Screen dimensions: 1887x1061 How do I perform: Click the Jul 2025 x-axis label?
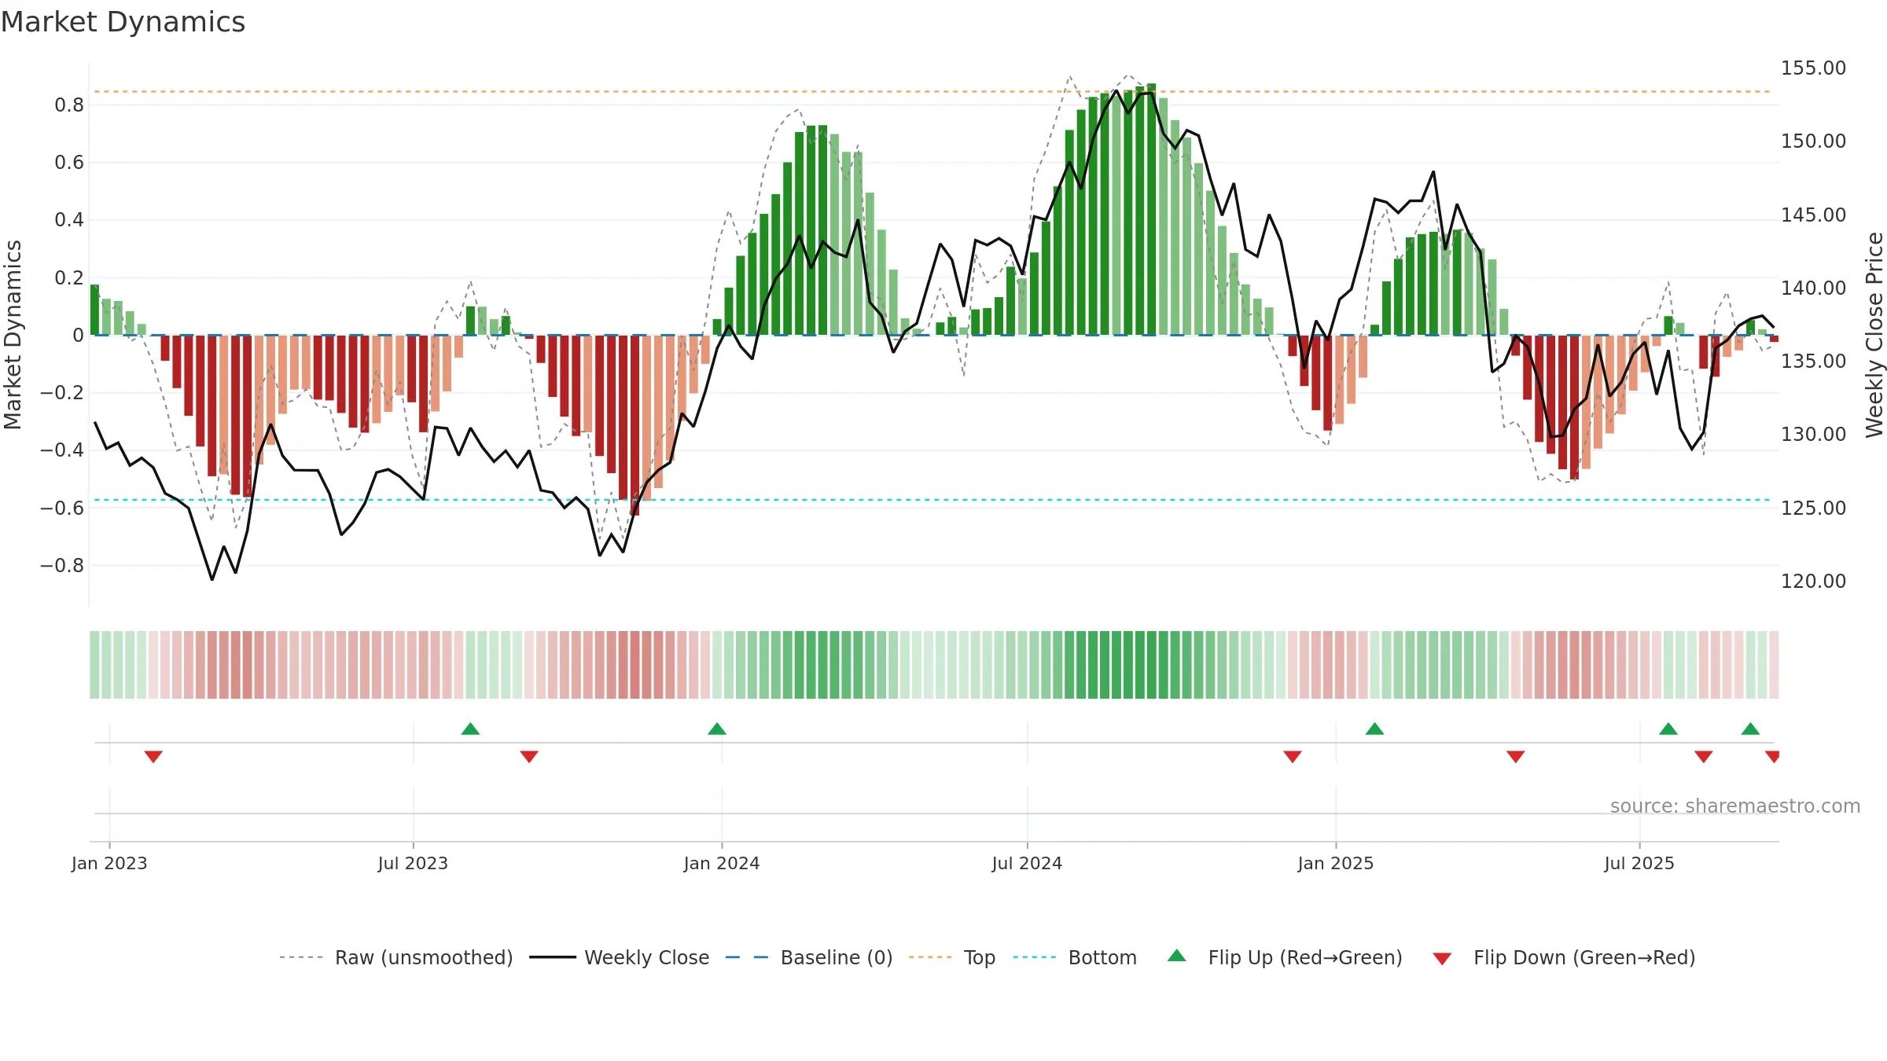(1639, 863)
